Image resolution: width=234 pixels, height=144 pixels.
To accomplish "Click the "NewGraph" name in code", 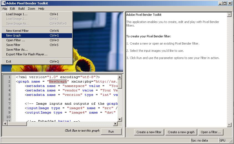I will click(x=58, y=81).
